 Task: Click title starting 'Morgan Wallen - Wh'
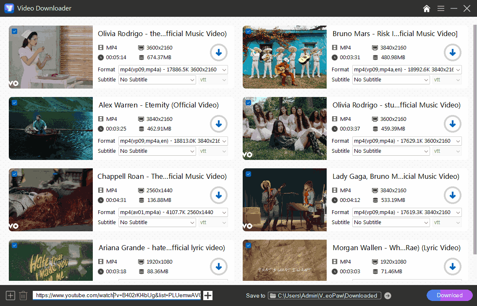coord(396,248)
